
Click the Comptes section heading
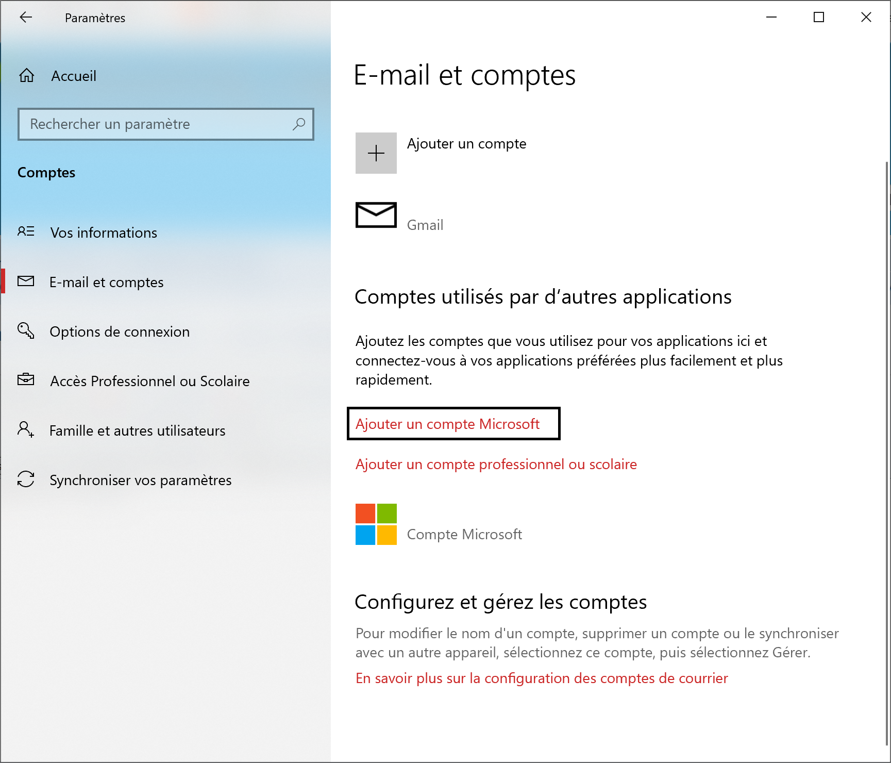tap(46, 172)
